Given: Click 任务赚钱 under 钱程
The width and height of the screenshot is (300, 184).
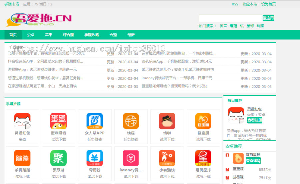Looking at the screenshot, I should tap(131, 139).
